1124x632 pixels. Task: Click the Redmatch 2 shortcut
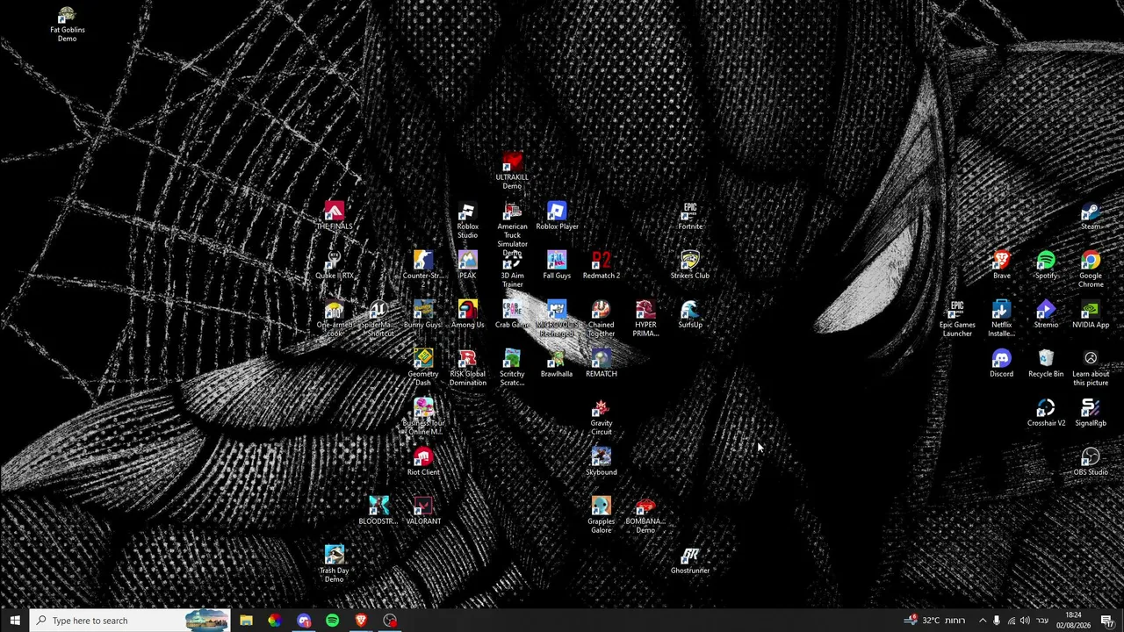point(602,265)
